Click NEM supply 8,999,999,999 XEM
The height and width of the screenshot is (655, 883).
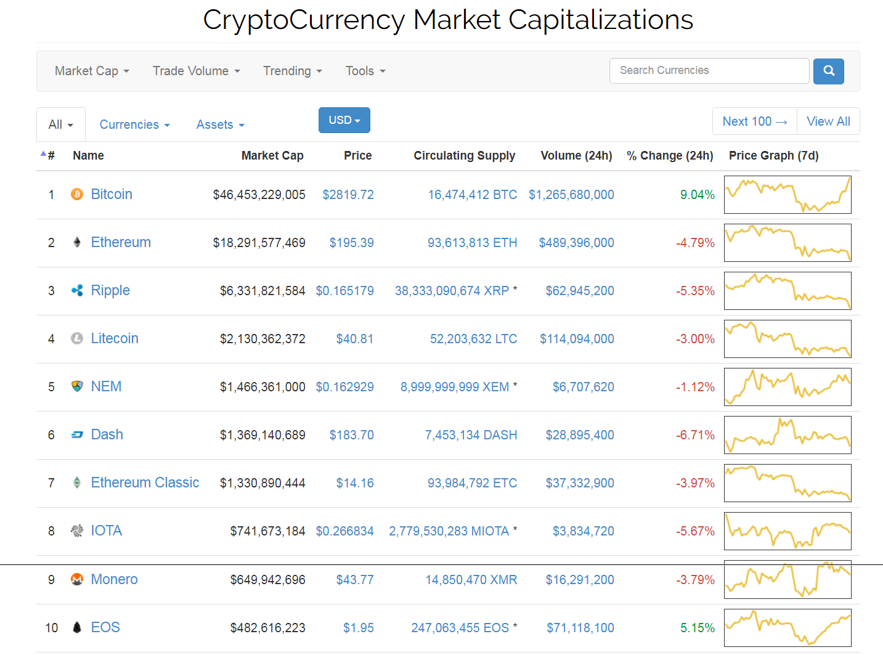tap(455, 387)
